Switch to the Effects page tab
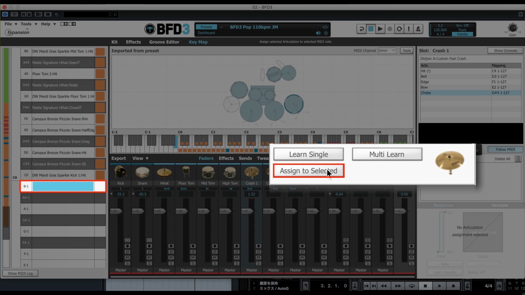Viewport: 525px width, 295px height. (x=133, y=42)
